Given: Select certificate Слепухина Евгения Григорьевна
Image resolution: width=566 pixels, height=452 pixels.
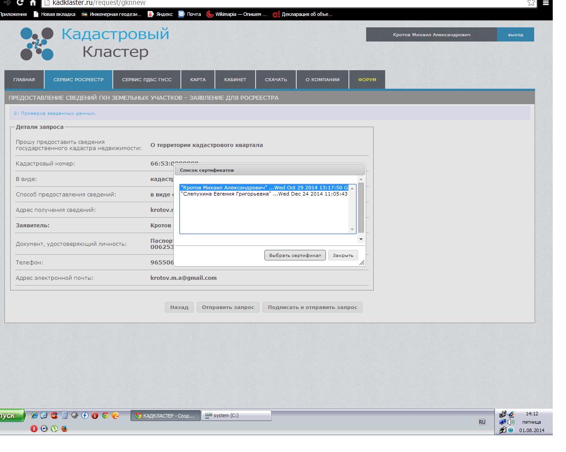Looking at the screenshot, I should click(264, 194).
